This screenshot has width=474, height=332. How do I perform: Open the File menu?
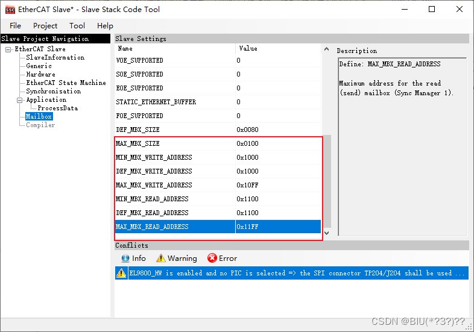[16, 26]
